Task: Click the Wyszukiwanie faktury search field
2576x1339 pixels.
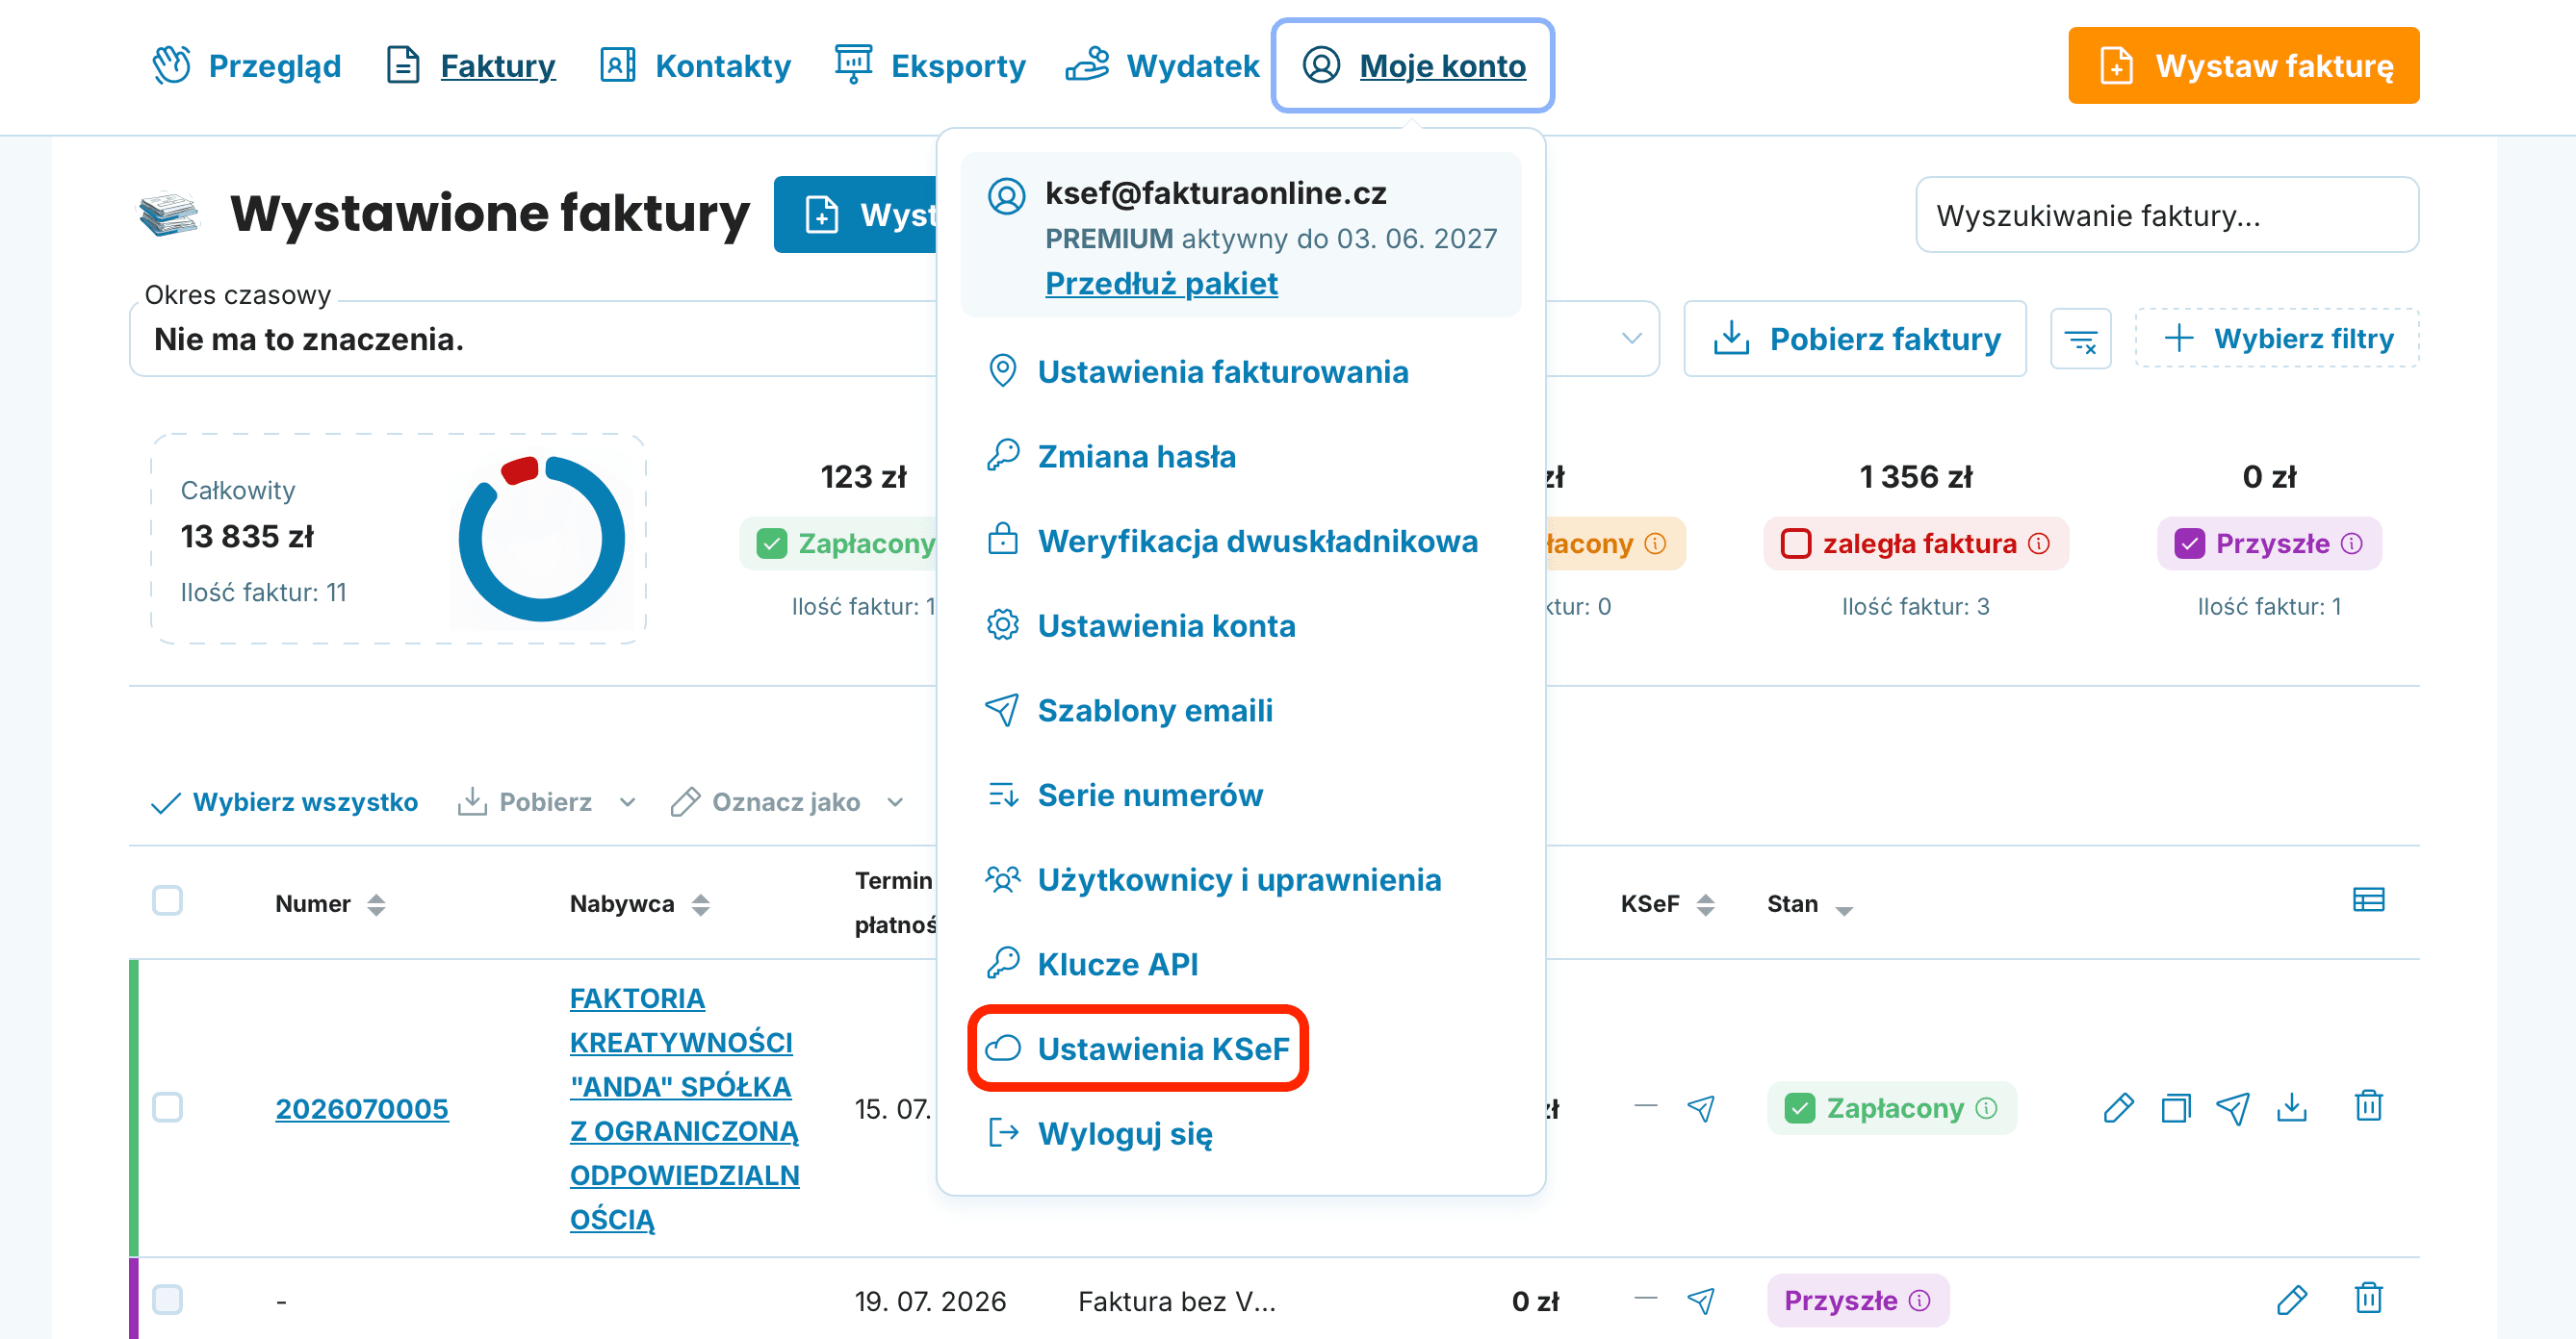Action: pyautogui.click(x=2167, y=215)
